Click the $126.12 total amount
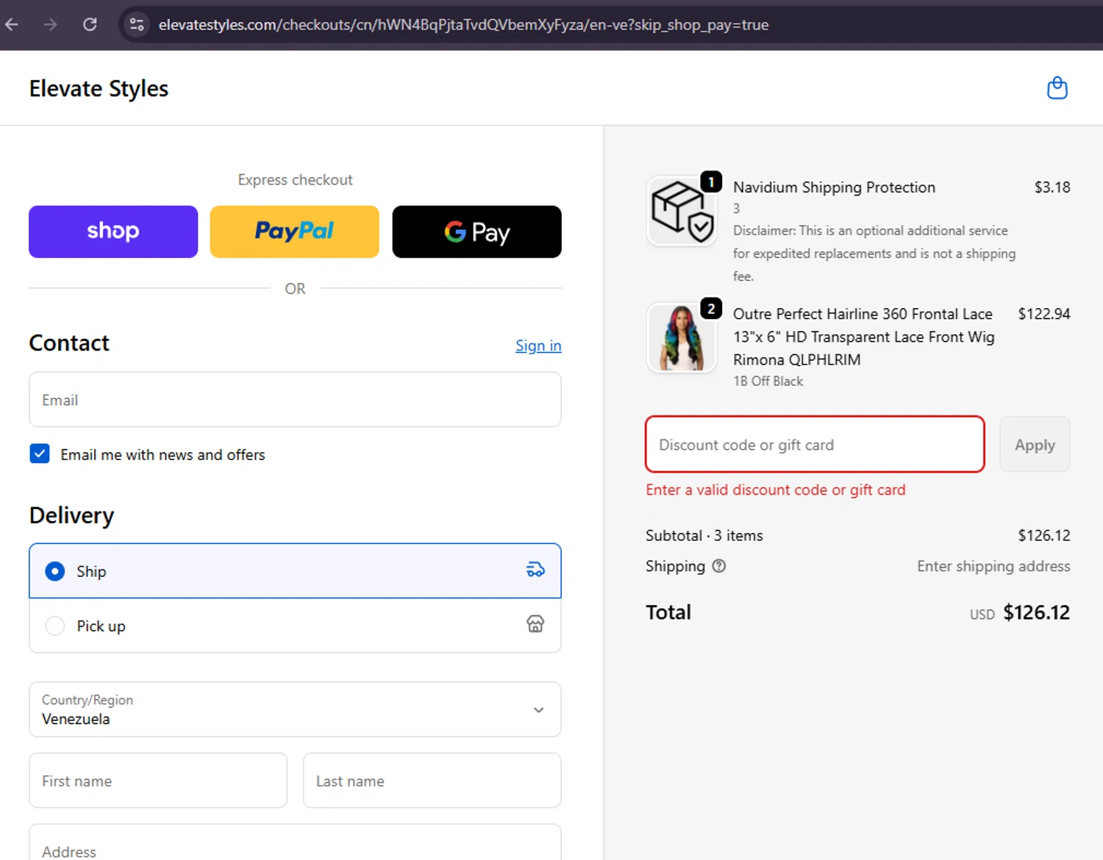The width and height of the screenshot is (1103, 860). coord(1036,612)
